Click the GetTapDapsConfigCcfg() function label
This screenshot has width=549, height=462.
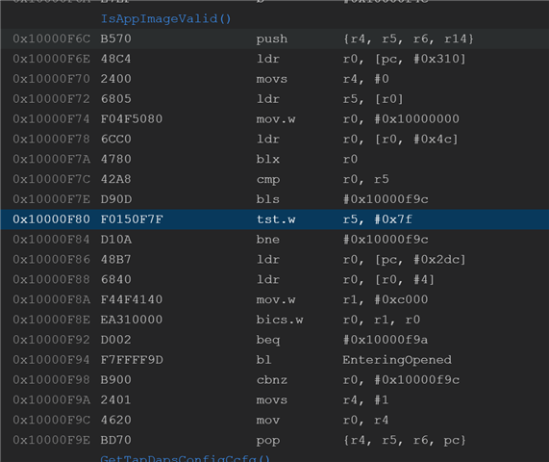coord(186,458)
